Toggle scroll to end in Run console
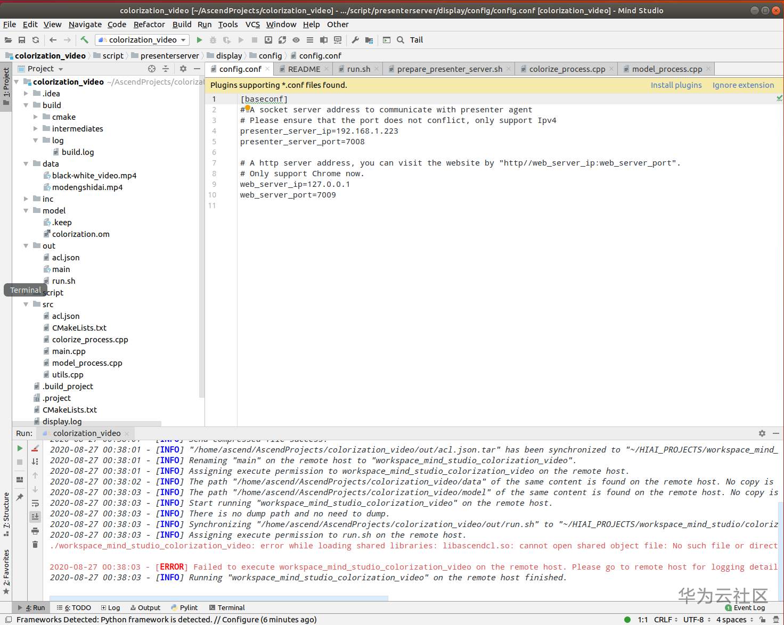The width and height of the screenshot is (784, 625). (x=35, y=516)
